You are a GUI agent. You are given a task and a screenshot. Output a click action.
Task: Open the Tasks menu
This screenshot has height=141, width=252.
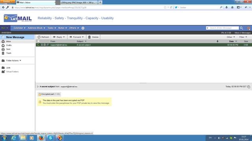52,28
